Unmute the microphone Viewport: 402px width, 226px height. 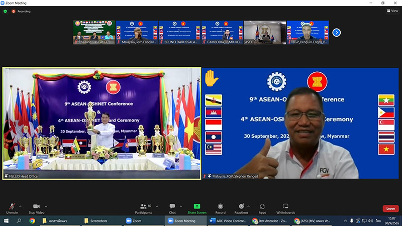click(12, 208)
